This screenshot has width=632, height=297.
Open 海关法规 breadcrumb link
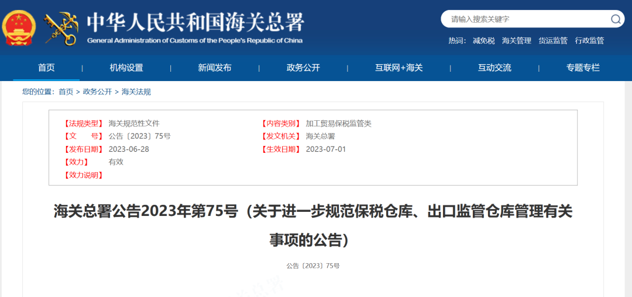(136, 92)
